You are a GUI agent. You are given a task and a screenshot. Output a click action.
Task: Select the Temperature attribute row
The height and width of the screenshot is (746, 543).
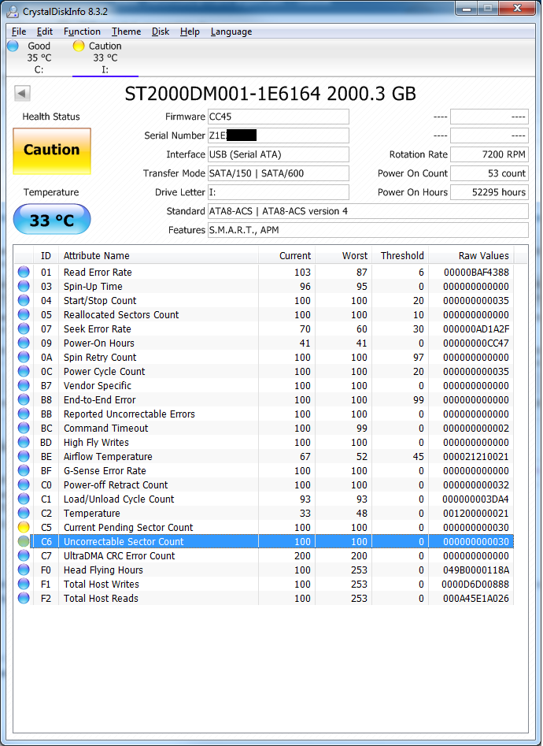click(264, 514)
